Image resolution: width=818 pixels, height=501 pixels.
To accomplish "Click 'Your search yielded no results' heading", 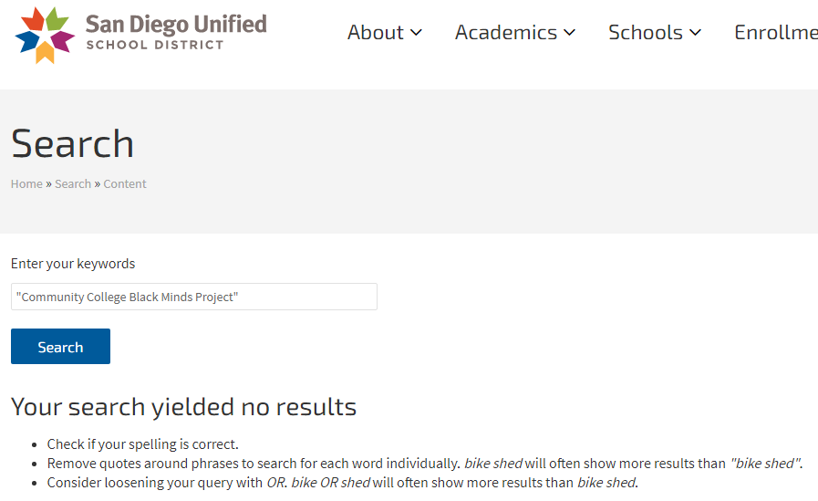I will 183,406.
